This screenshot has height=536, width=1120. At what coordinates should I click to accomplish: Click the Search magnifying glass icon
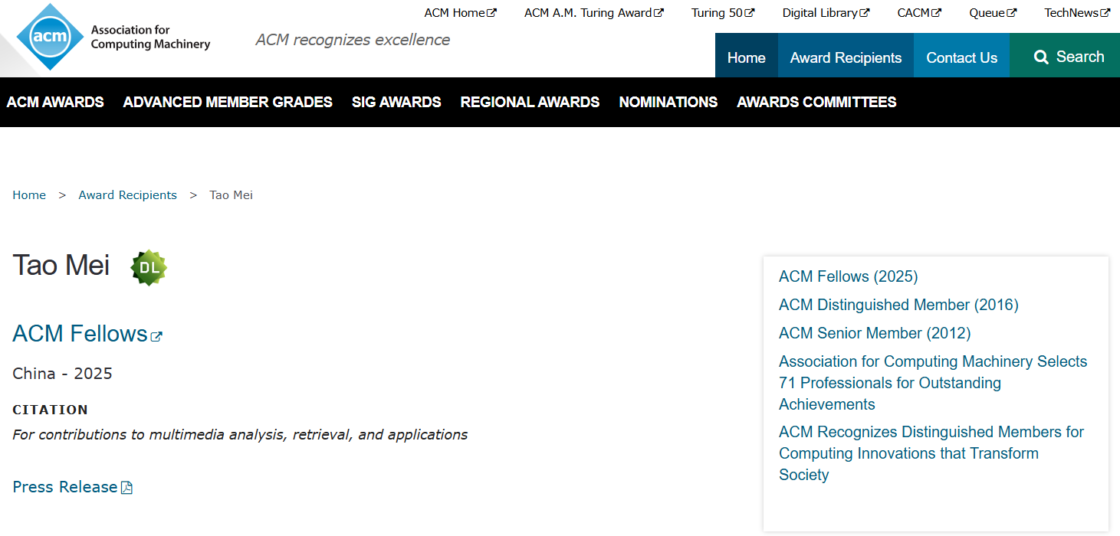[1040, 57]
